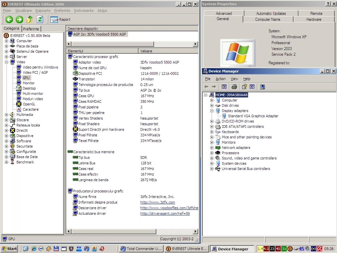This screenshot has width=337, height=253.
Task: Select Video PCI / AGP in the tree
Action: pos(35,72)
